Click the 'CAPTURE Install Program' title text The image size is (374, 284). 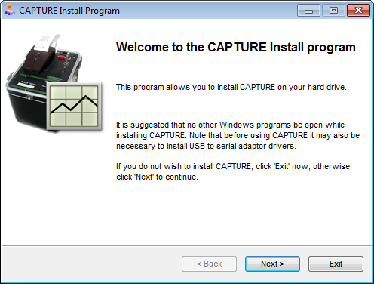click(x=69, y=11)
